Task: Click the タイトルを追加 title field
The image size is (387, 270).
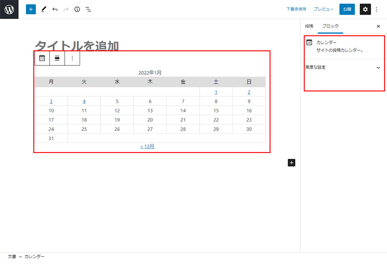Action: [77, 46]
